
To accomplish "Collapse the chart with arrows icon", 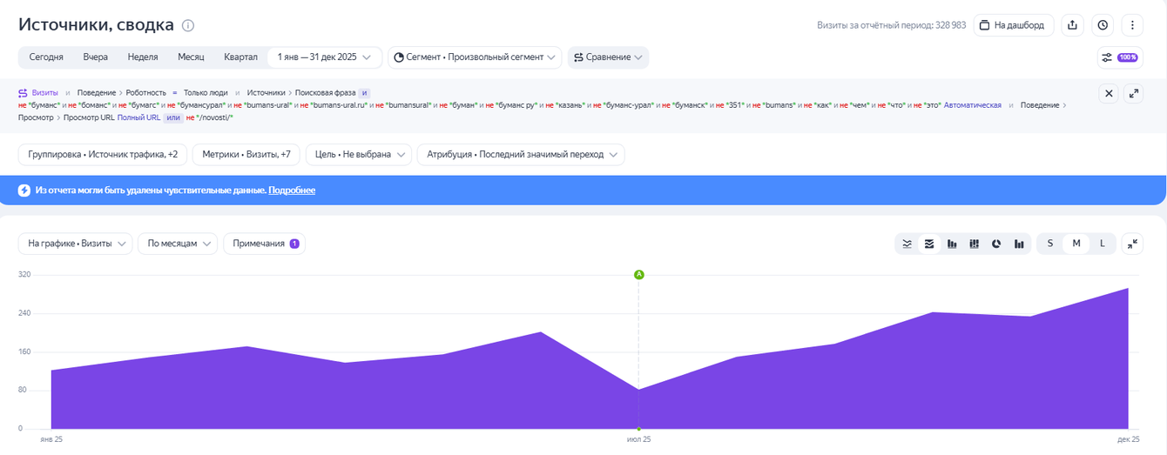I will click(1132, 244).
